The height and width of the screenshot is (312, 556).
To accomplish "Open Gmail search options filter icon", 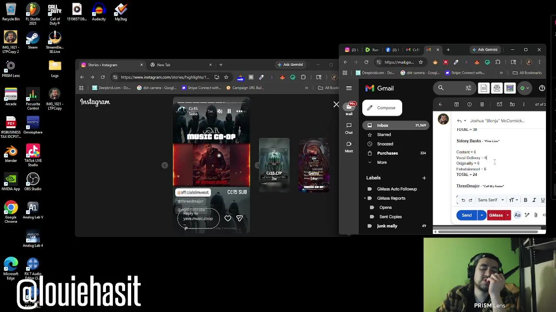I will click(469, 88).
